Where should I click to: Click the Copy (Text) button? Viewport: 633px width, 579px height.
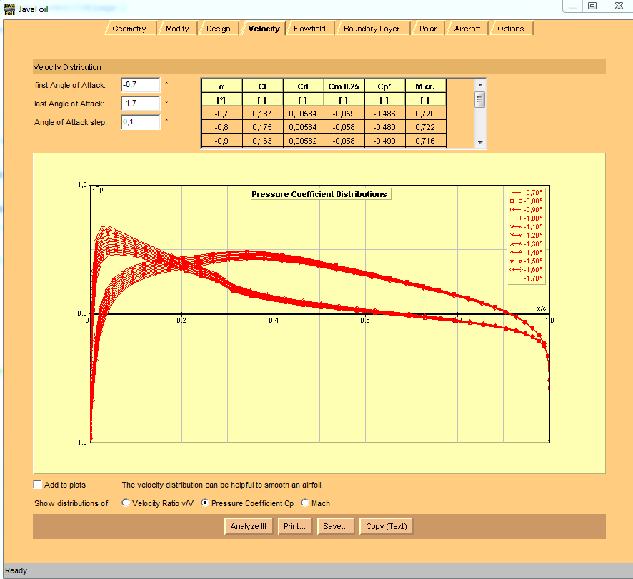point(386,526)
